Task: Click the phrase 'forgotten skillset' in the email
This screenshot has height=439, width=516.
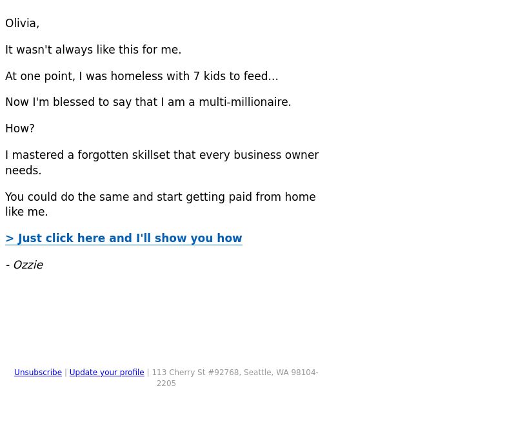Action: point(124,155)
